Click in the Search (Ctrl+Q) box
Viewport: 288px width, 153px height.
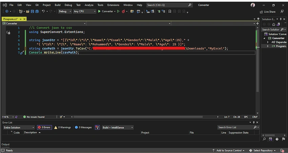169,5
